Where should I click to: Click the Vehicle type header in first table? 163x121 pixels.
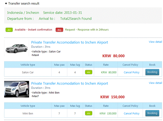28,65
